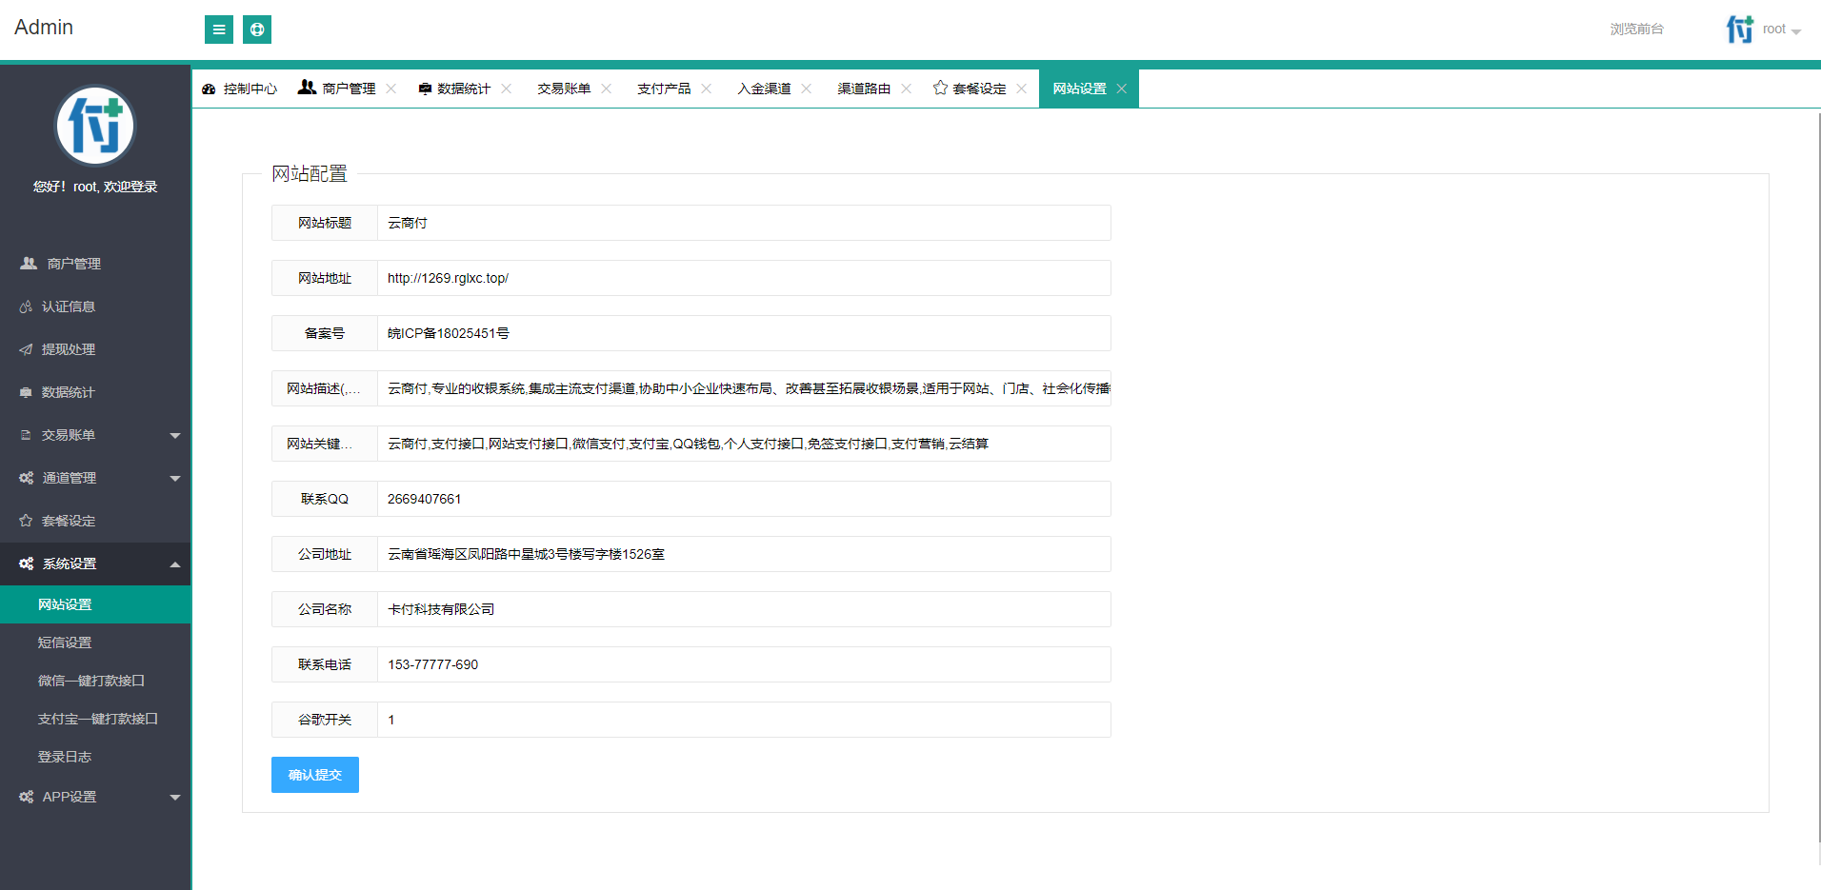Click the 公司名称 input field
Image resolution: width=1821 pixels, height=890 pixels.
point(744,609)
